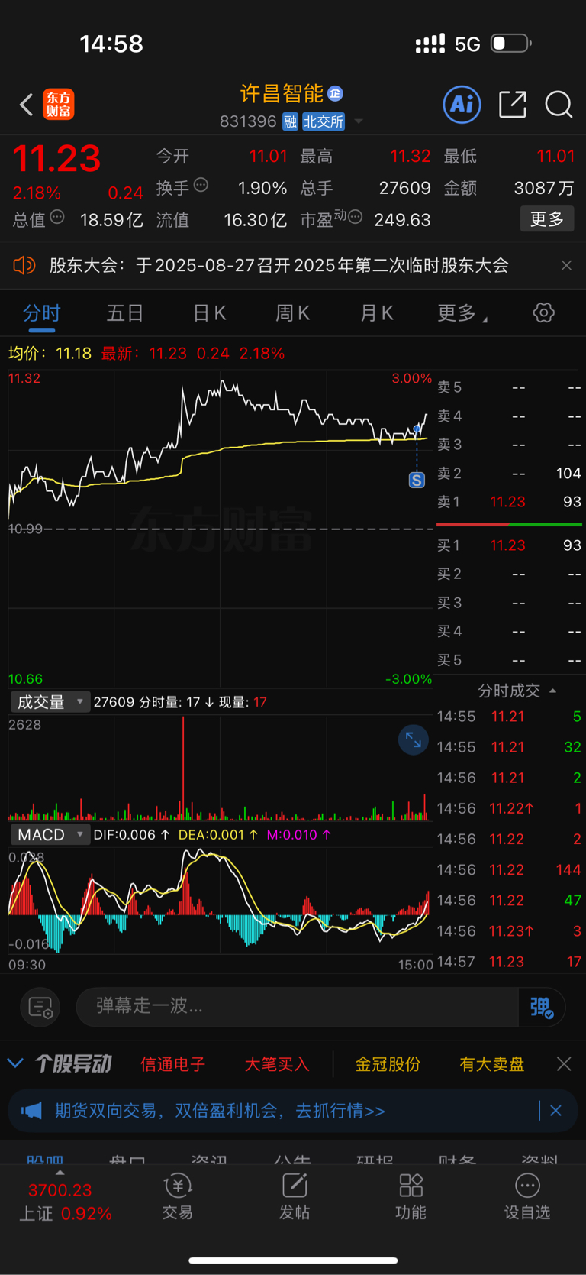Viewport: 586px width, 1275px height.
Task: Select the 14:56 trade row with 144
Action: point(509,869)
